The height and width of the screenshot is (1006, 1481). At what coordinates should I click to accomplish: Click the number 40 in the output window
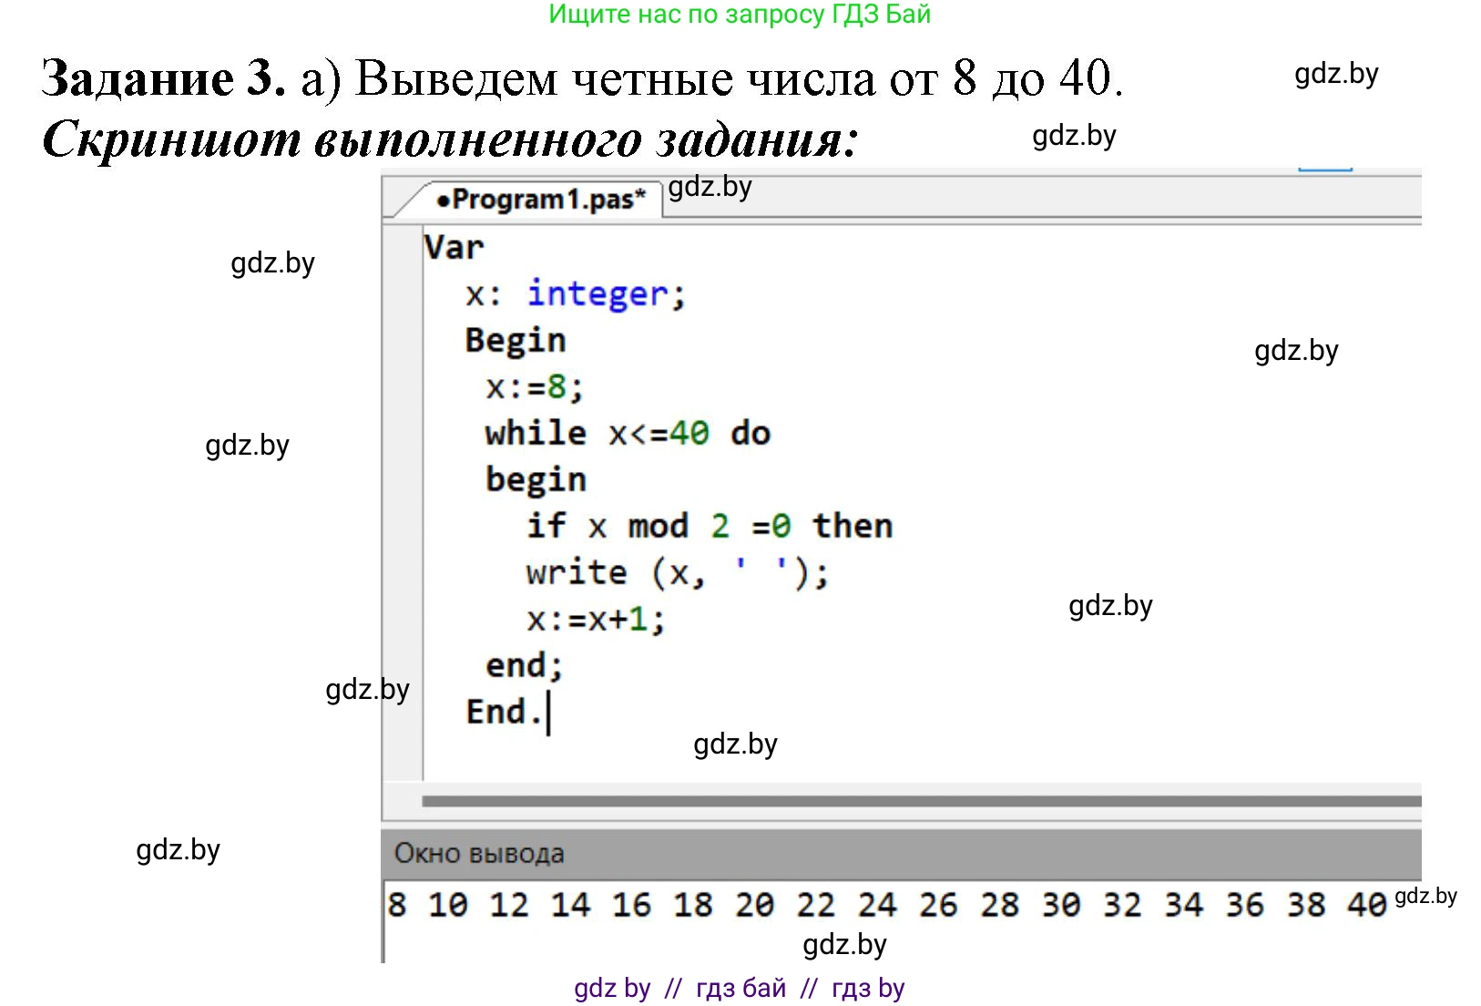point(1367,904)
